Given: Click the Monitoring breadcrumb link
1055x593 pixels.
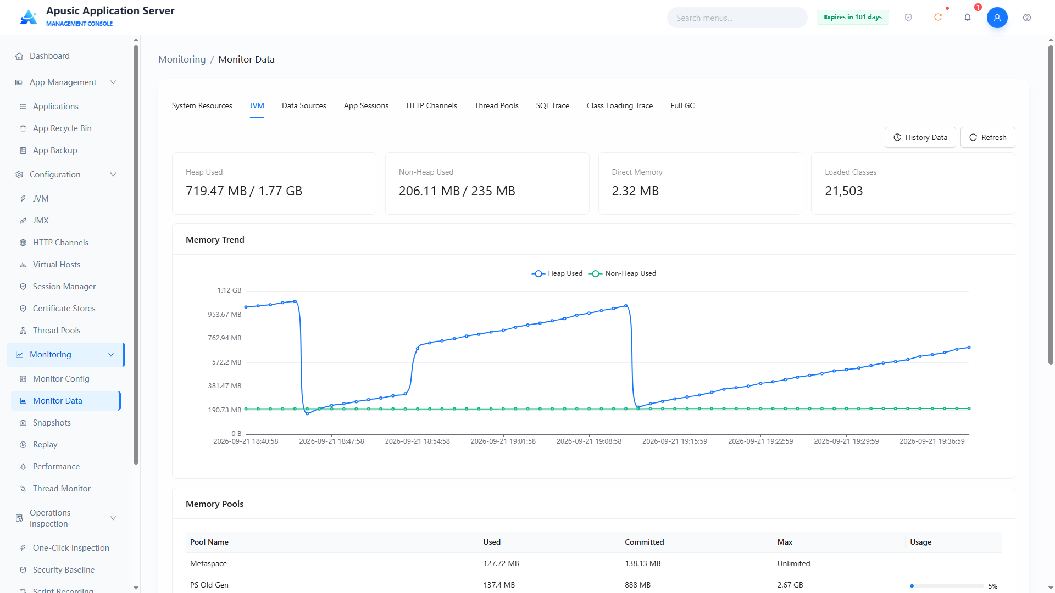Looking at the screenshot, I should (x=182, y=59).
